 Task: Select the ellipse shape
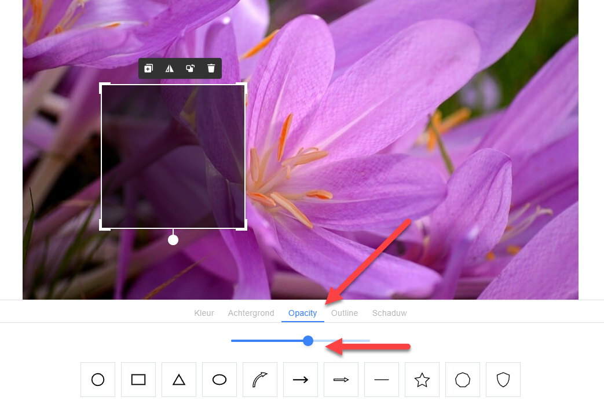coord(219,380)
